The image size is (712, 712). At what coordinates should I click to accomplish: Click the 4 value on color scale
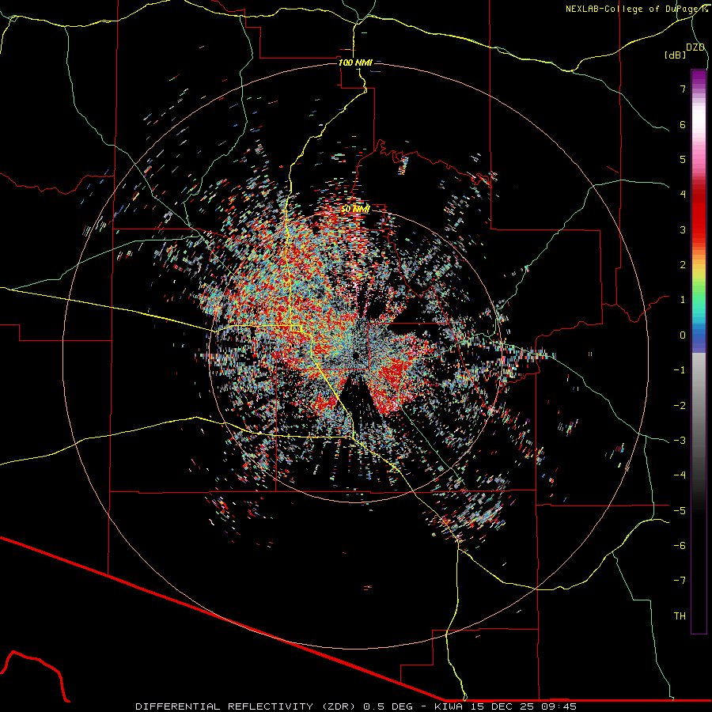(683, 195)
